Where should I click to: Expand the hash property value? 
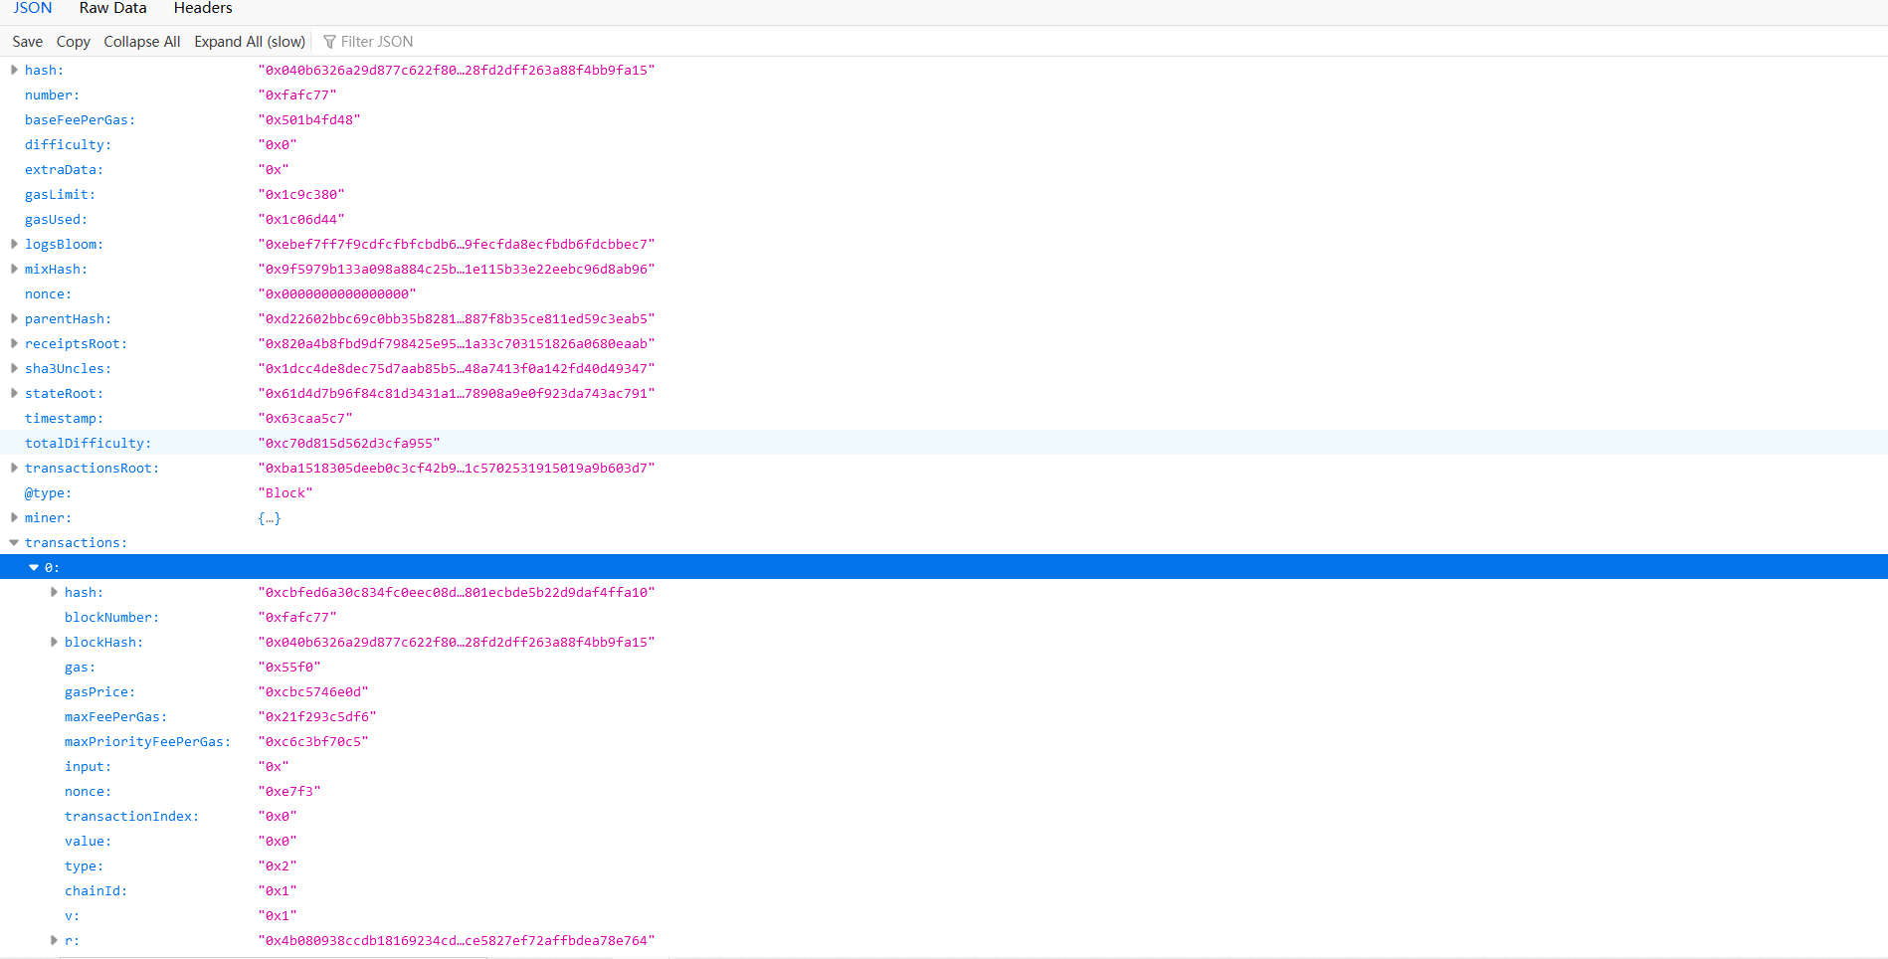click(x=14, y=70)
